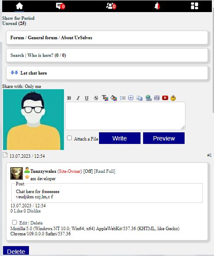This screenshot has width=214, height=256.
Task: Open the smiley emoticon picker
Action: (173, 98)
